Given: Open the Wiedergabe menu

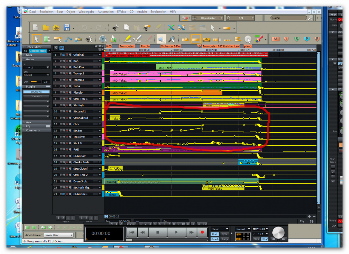Looking at the screenshot, I should coord(86,12).
